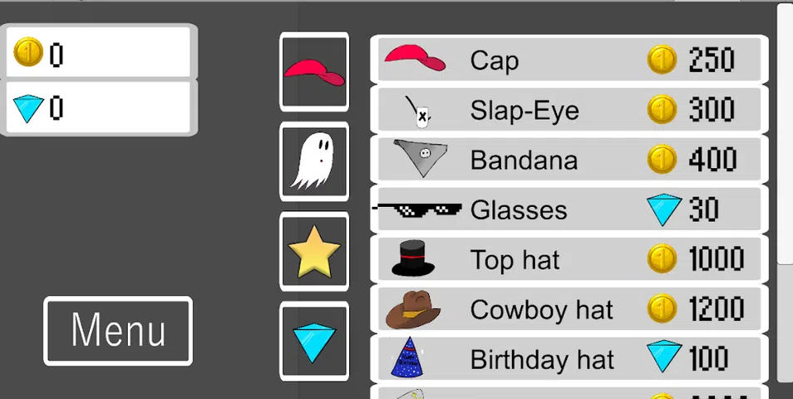Screen dimensions: 793x399
Task: Click the Top hat 1000 coin price
Action: pos(696,259)
